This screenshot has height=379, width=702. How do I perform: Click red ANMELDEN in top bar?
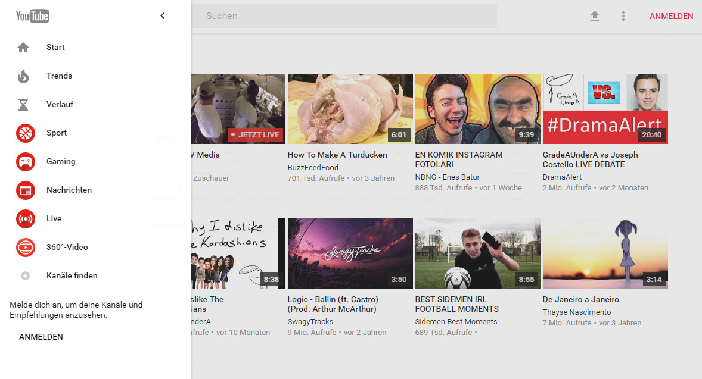tap(671, 16)
